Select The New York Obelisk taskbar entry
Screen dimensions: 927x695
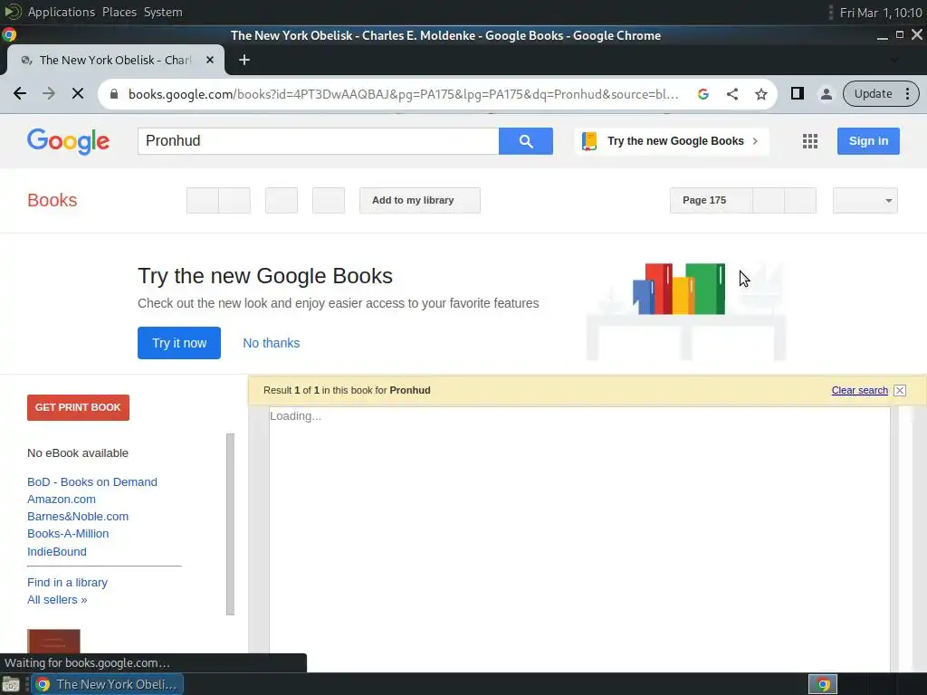click(107, 684)
